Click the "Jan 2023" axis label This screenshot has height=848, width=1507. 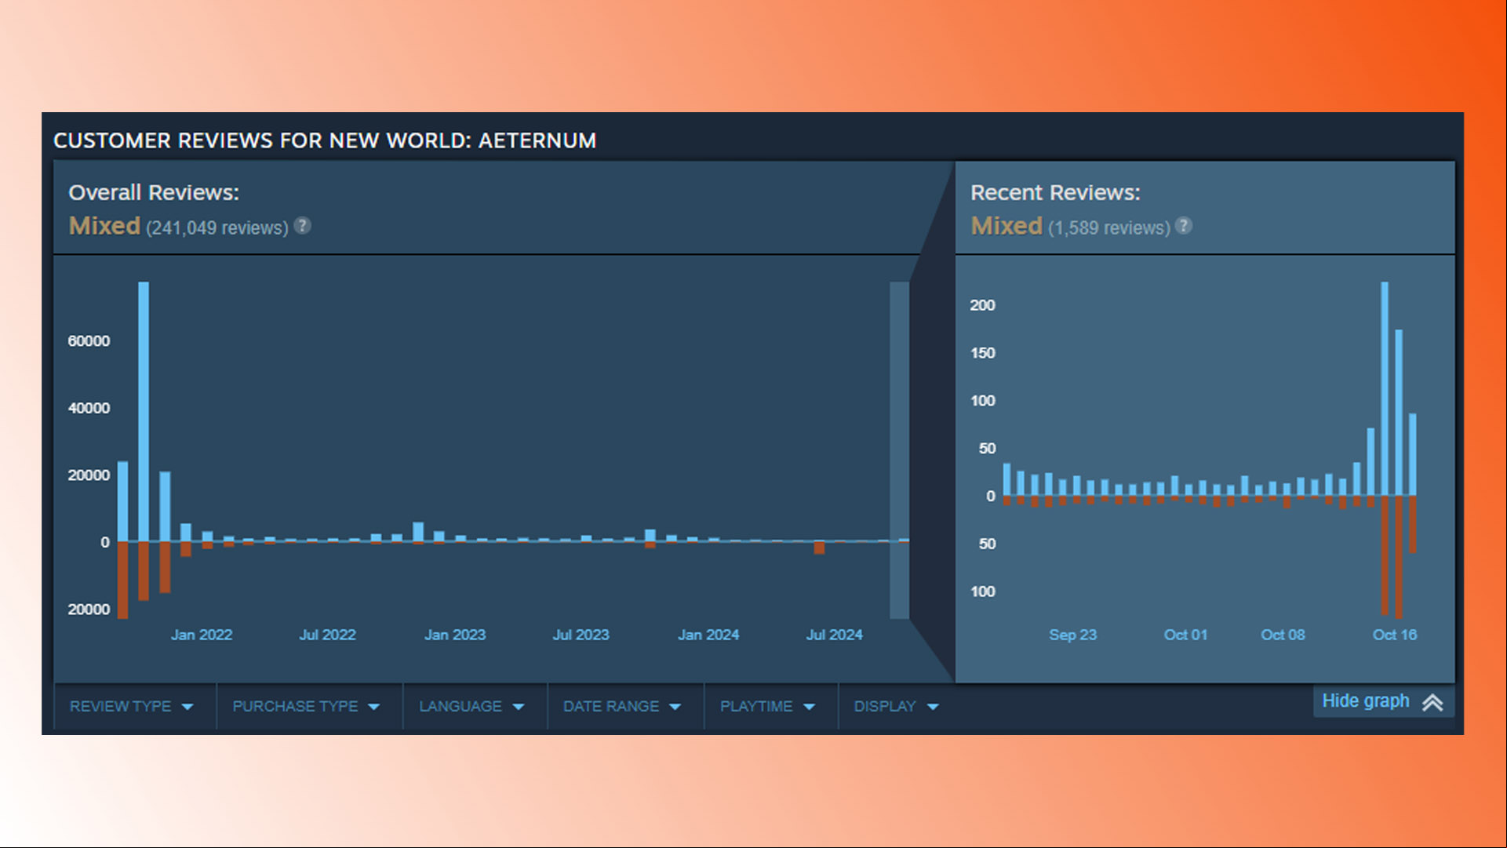(x=455, y=635)
